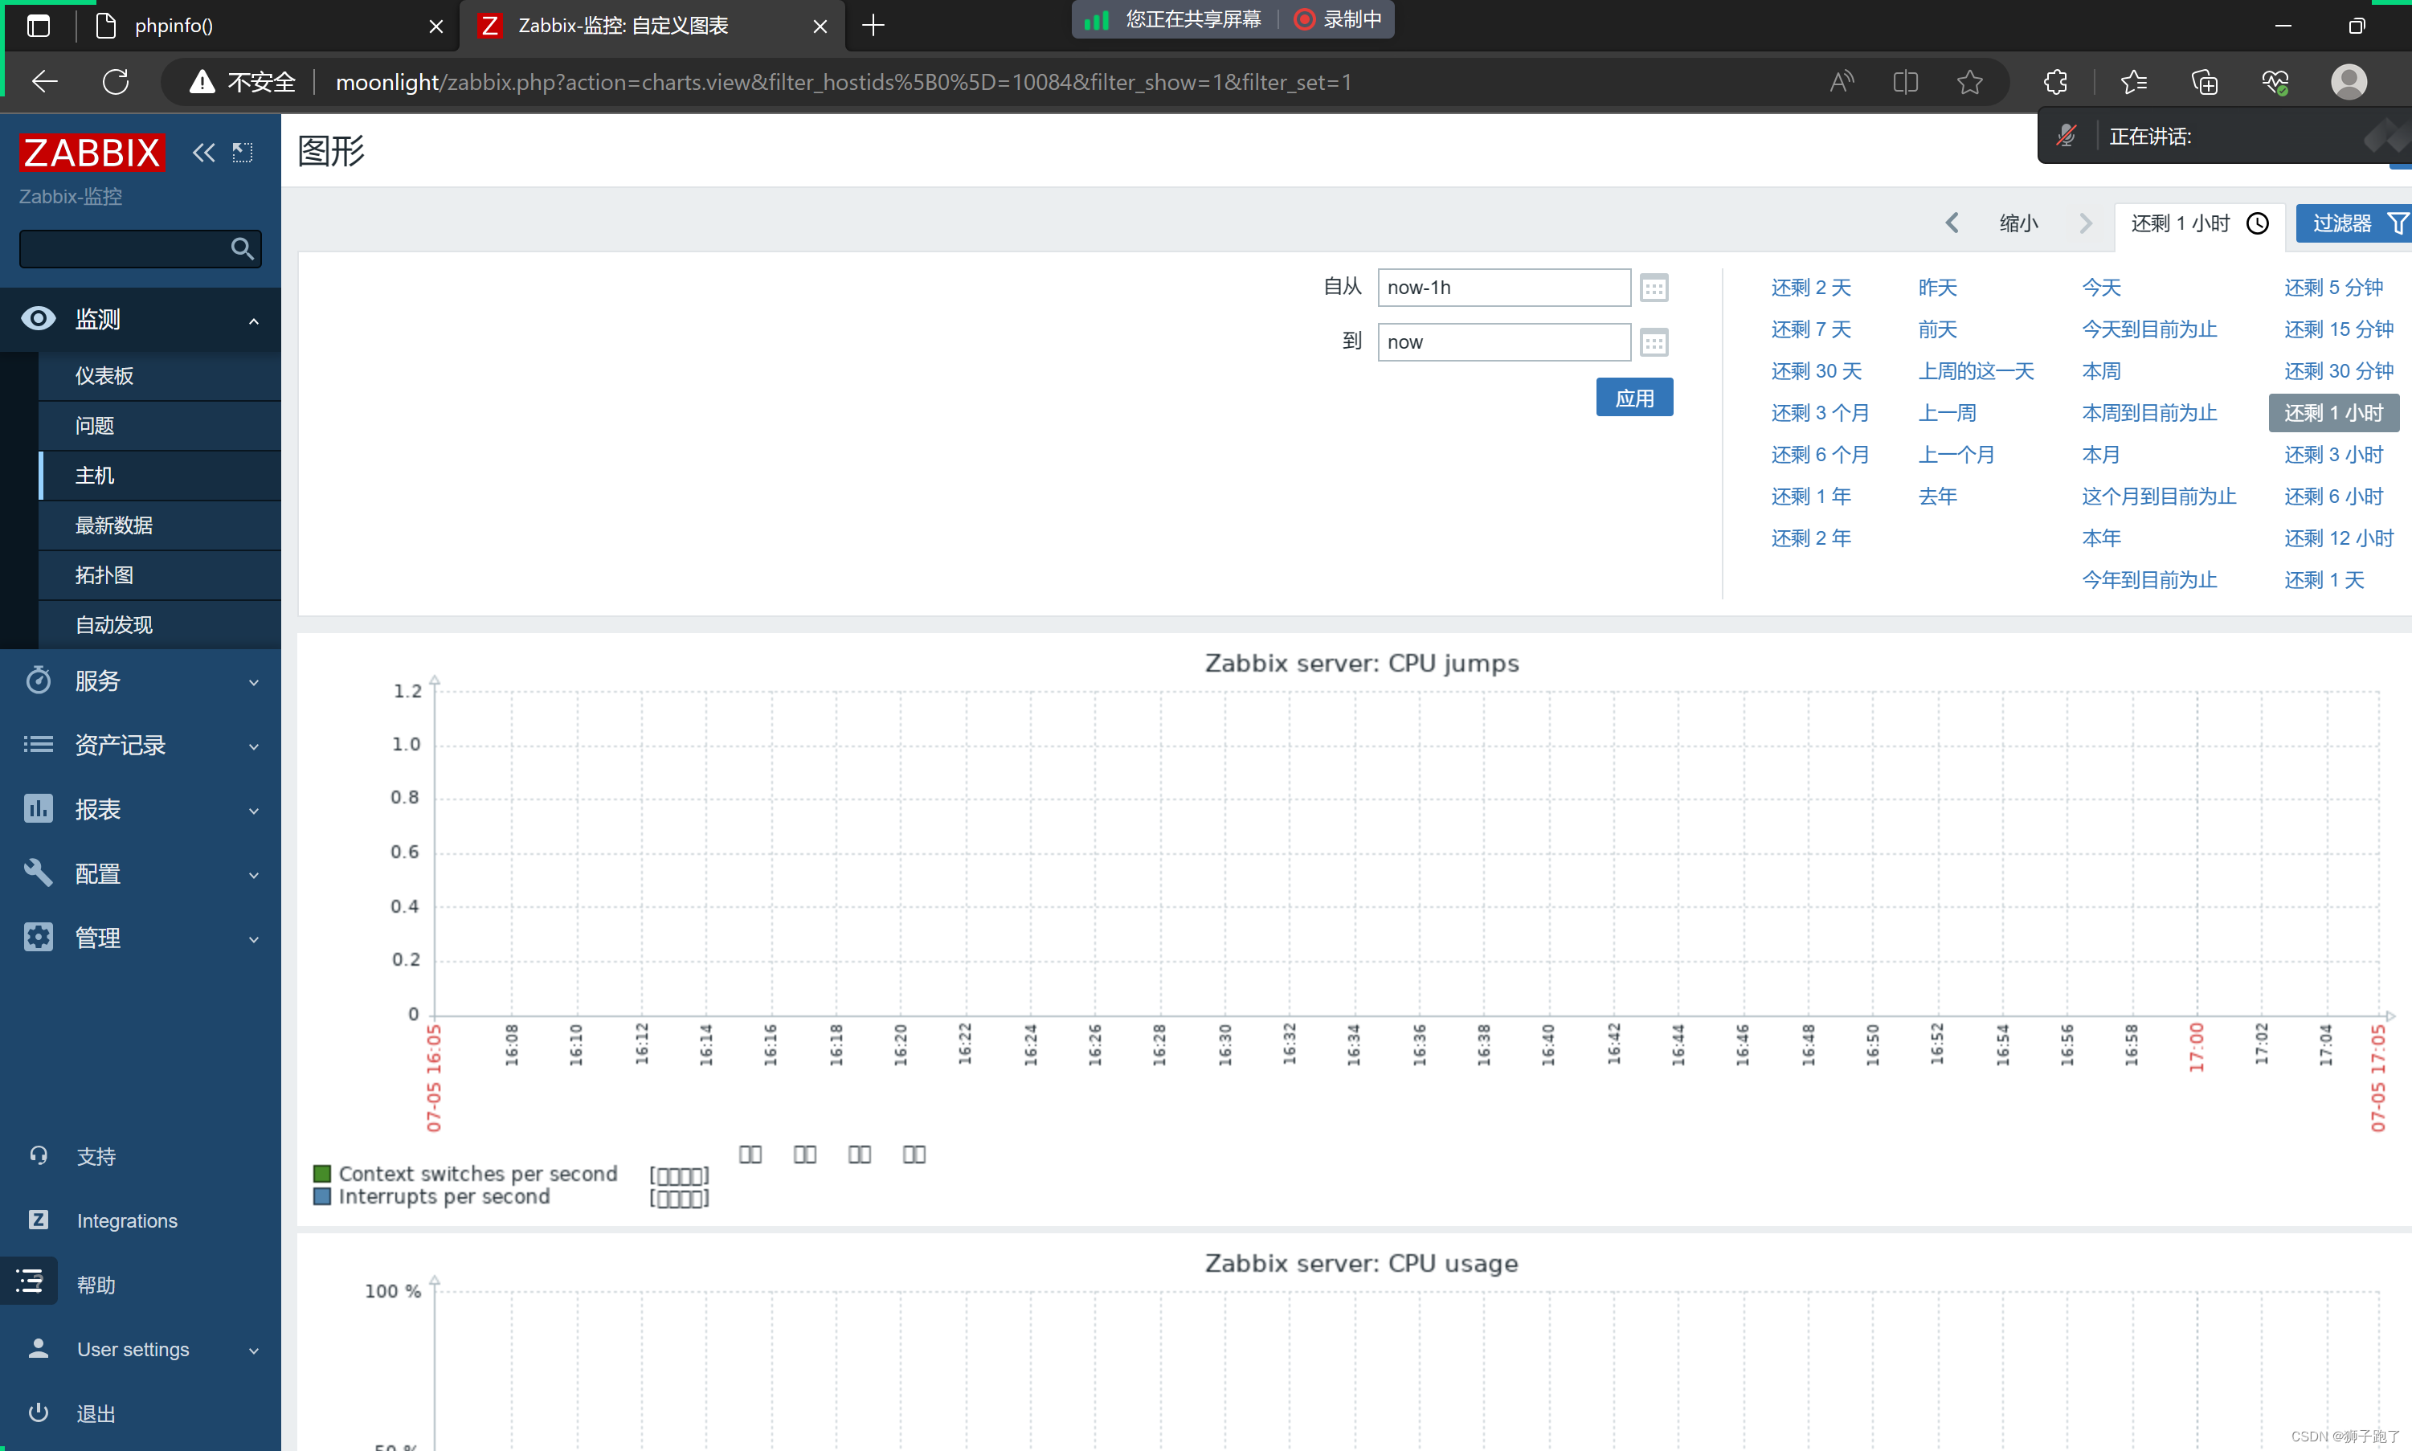Hide sidebar using the compact view icon
2412x1451 pixels.
[x=243, y=153]
